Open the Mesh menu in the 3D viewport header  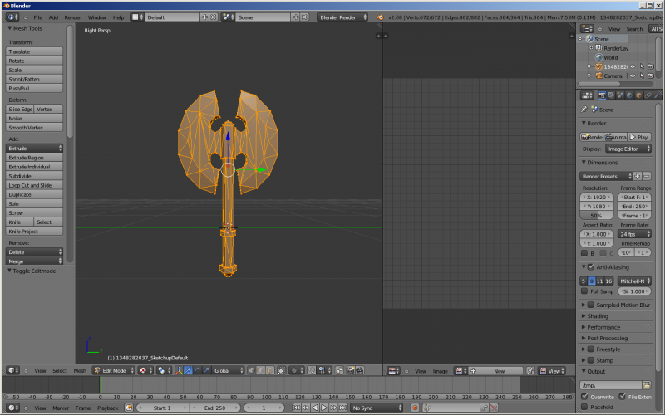pyautogui.click(x=80, y=370)
